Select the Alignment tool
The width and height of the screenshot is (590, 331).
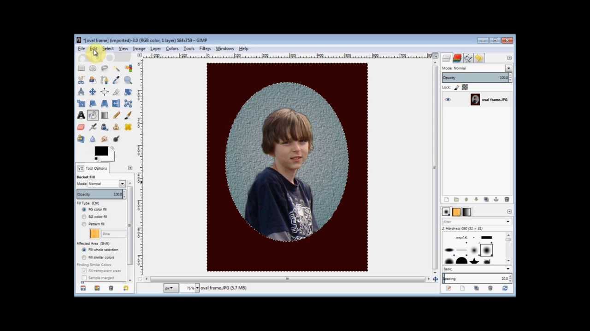(105, 92)
